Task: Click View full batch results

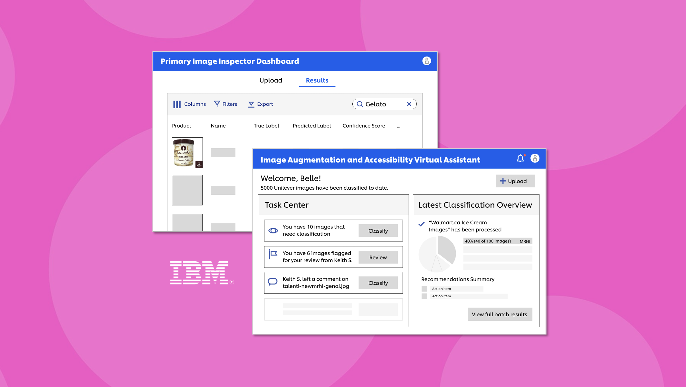Action: click(x=500, y=314)
